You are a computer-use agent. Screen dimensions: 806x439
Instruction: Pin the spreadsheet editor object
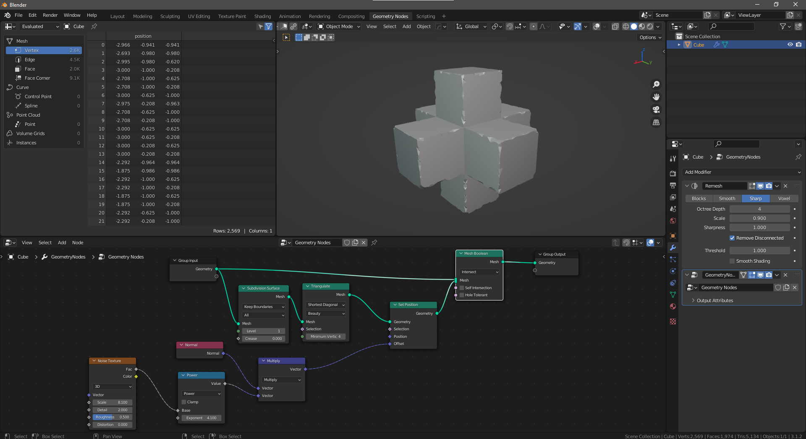click(x=94, y=26)
